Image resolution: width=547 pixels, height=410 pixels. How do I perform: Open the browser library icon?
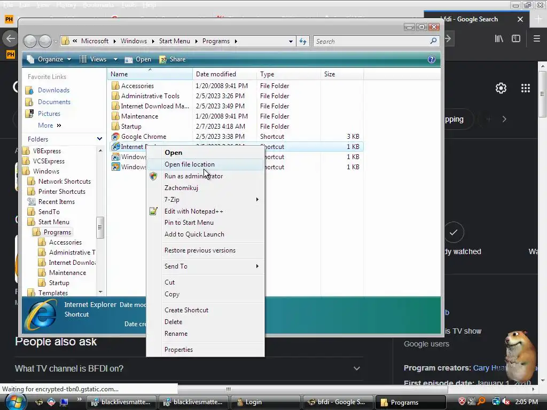point(499,38)
